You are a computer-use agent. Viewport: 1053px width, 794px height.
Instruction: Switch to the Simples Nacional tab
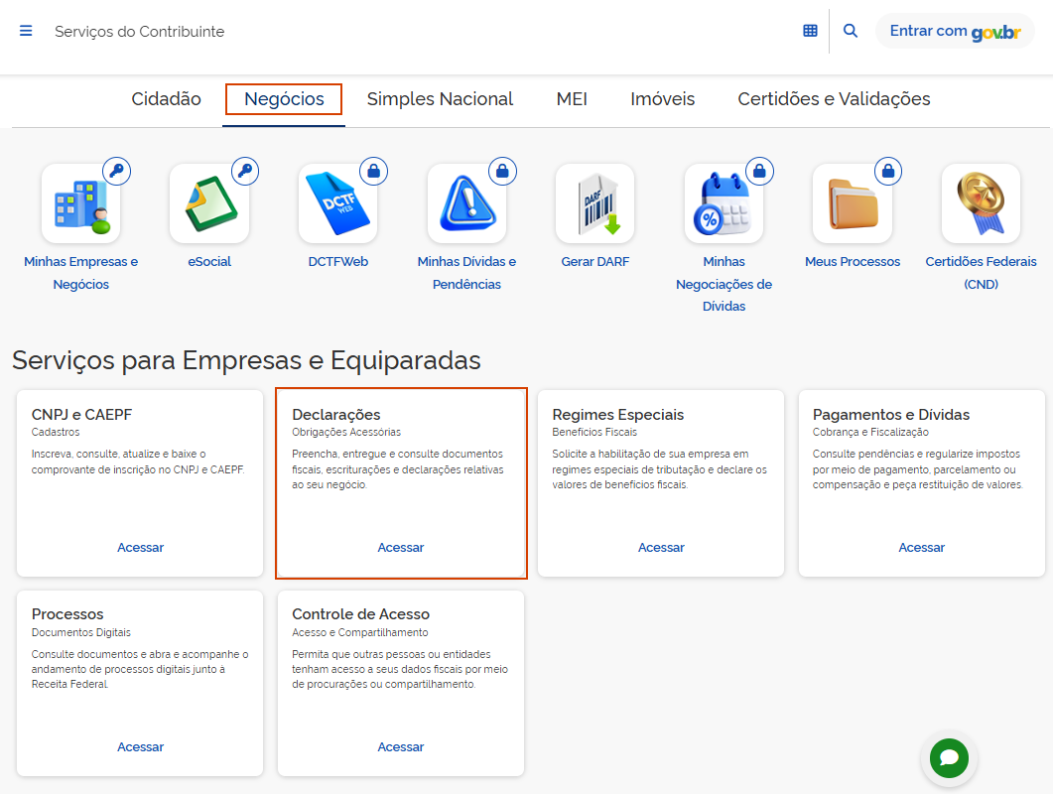click(x=440, y=99)
